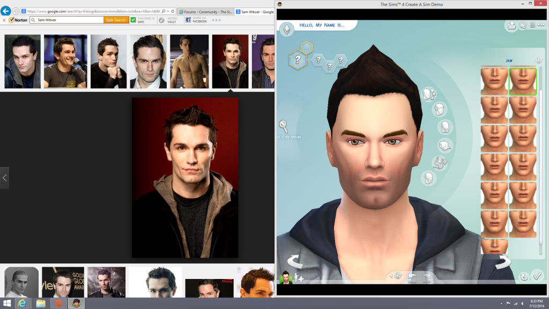
Task: Click the circular refresh arrow near checkmark
Action: [x=524, y=277]
